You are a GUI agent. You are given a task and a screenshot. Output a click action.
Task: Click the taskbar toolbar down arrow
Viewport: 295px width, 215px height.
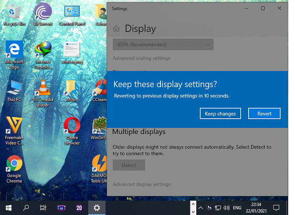pyautogui.click(x=193, y=211)
